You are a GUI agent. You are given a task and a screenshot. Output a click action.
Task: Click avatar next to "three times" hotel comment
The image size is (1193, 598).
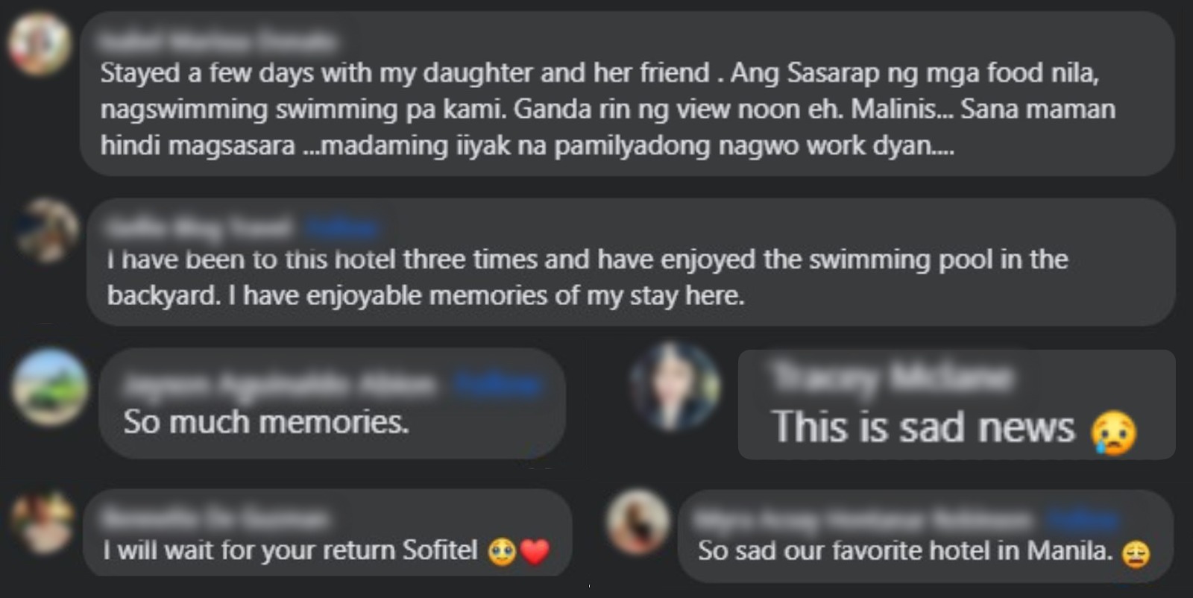coord(48,230)
